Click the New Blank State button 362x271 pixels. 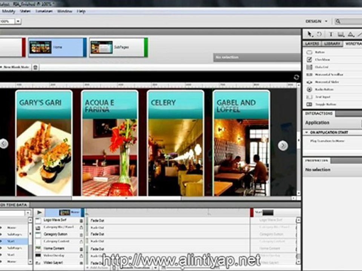point(15,67)
